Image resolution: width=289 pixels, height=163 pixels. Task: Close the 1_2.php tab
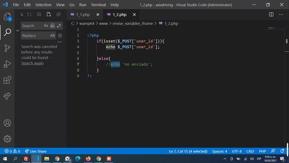click(135, 14)
